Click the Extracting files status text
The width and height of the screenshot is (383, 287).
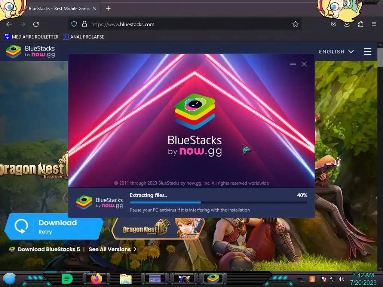(x=148, y=195)
